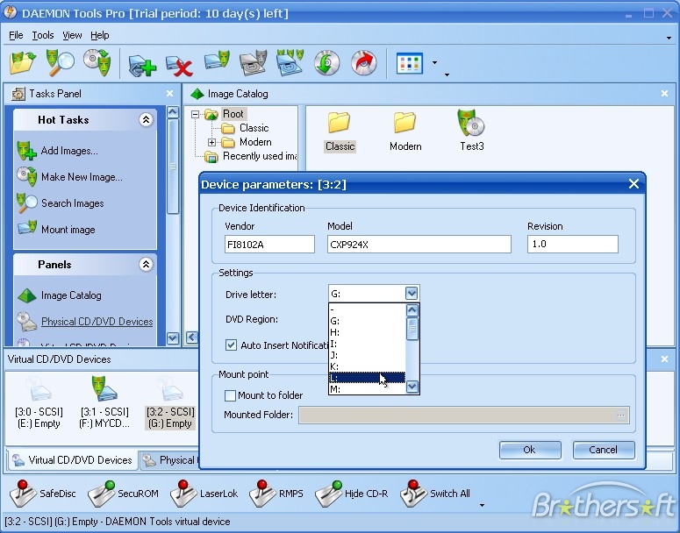Image resolution: width=680 pixels, height=533 pixels.
Task: Switch to Physical devices tab
Action: click(169, 460)
